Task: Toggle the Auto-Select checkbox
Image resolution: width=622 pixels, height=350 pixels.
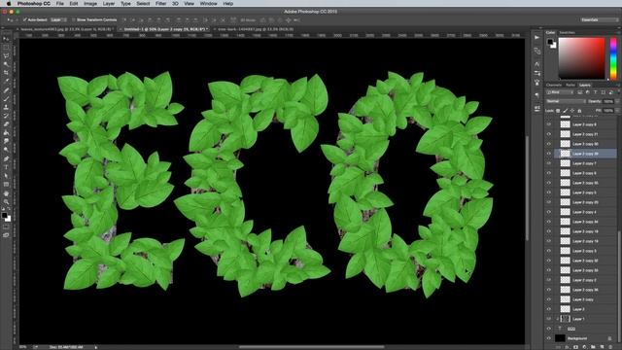Action: coord(24,19)
